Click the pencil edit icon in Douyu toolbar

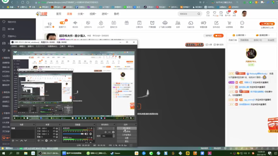(x=216, y=23)
